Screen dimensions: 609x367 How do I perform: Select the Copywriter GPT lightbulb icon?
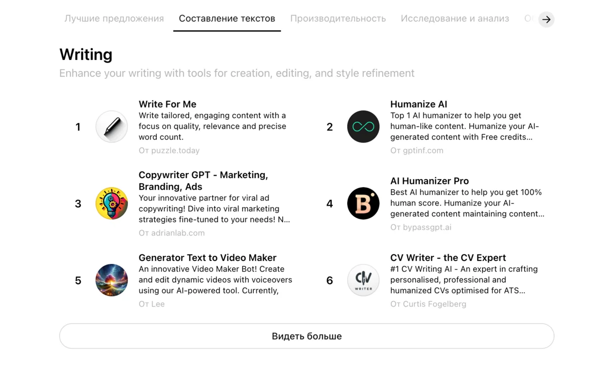(x=112, y=204)
